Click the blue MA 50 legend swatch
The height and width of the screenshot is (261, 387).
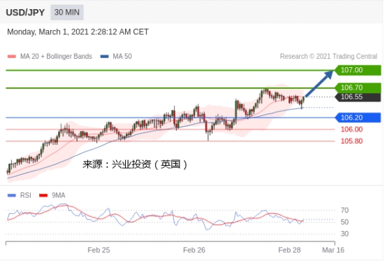(x=104, y=57)
